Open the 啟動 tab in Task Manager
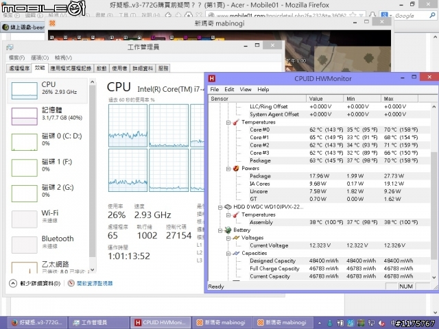439x329 pixels. 102,69
